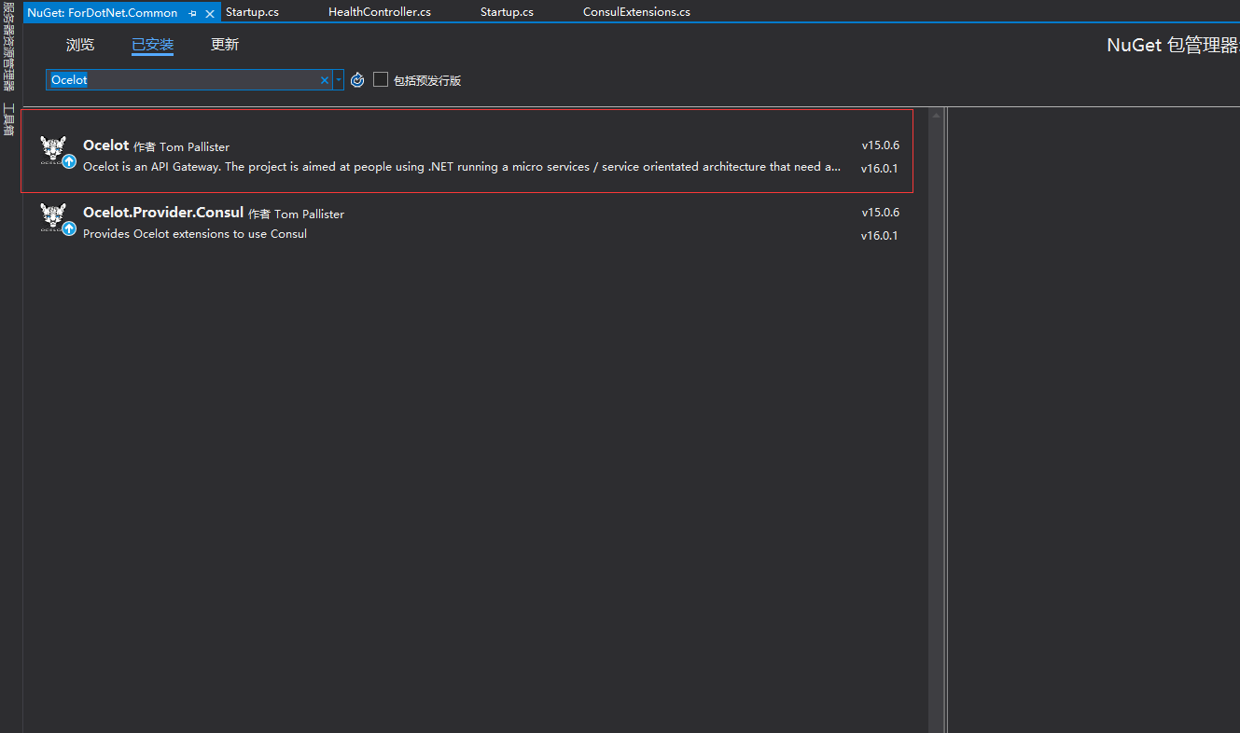
Task: Switch to the 浏览 browse tab
Action: 80,45
